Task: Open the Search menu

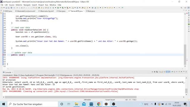Action: (34, 5)
